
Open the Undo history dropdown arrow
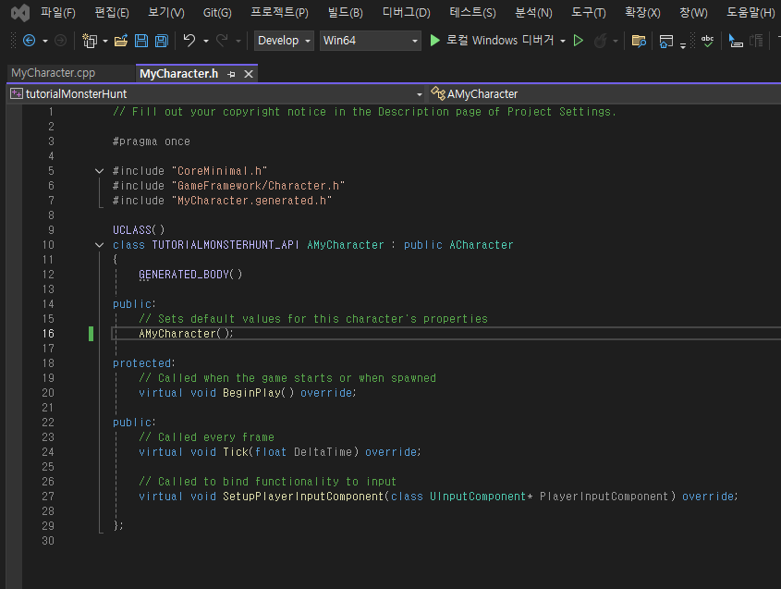click(x=206, y=41)
